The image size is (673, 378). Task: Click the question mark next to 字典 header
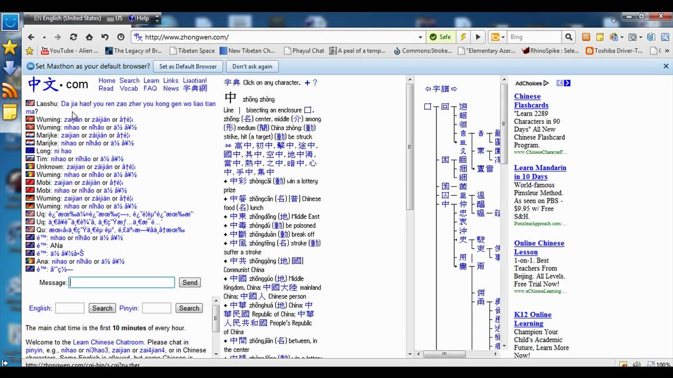pyautogui.click(x=315, y=83)
